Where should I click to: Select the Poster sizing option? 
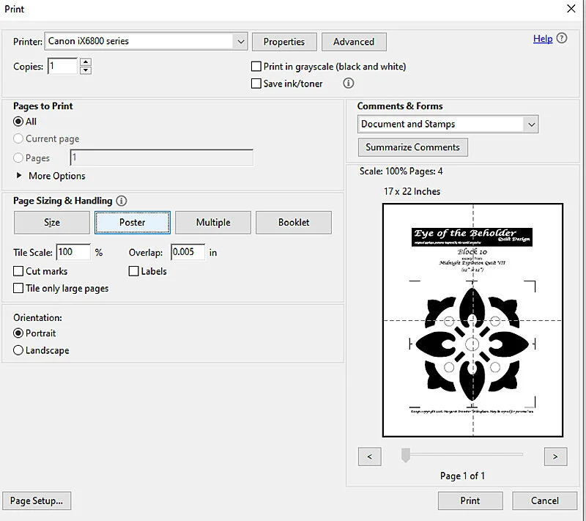tap(133, 222)
